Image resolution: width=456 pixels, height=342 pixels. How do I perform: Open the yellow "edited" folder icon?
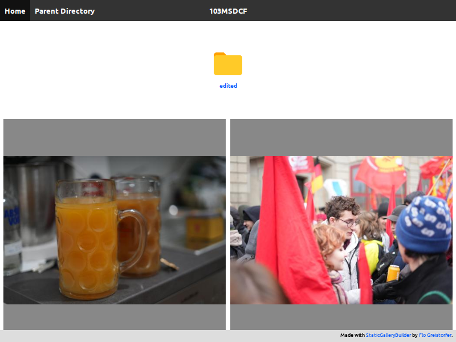[228, 64]
